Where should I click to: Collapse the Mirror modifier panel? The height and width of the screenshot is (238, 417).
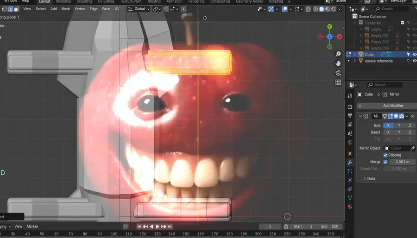click(x=360, y=116)
